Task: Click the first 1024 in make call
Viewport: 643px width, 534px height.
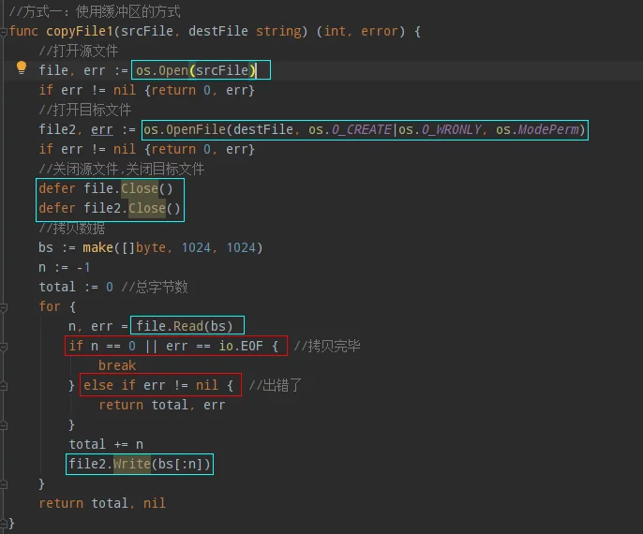Action: [x=196, y=247]
